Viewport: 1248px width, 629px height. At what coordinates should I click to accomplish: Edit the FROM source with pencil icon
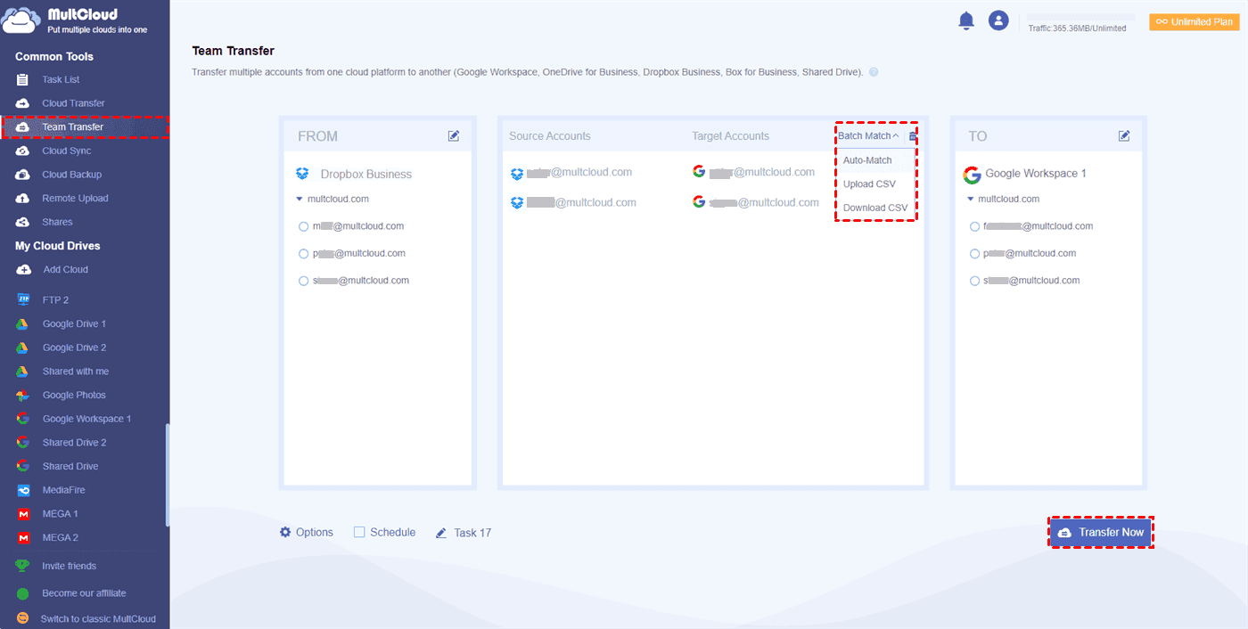pos(454,136)
